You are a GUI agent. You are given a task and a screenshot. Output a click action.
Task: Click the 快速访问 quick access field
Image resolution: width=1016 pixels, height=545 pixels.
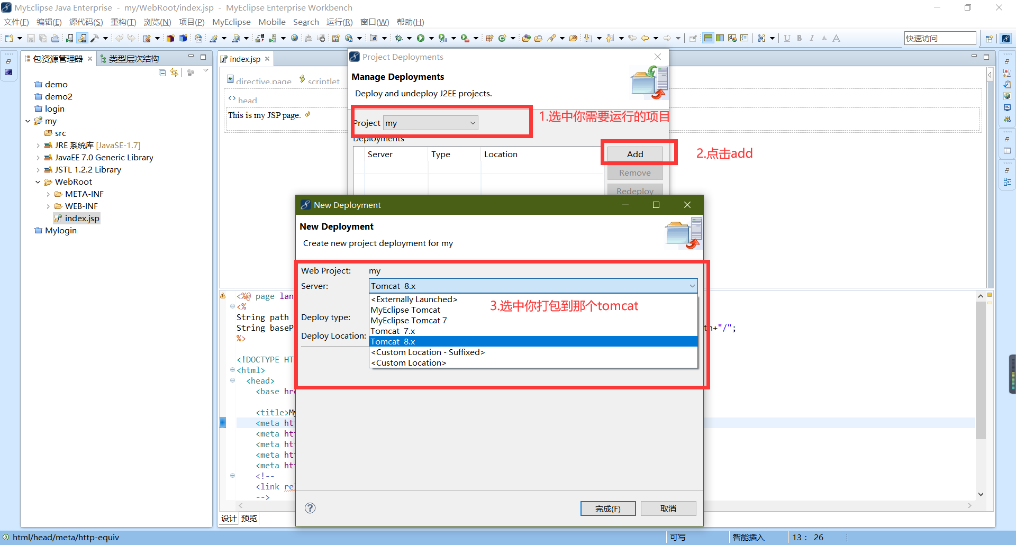[940, 38]
